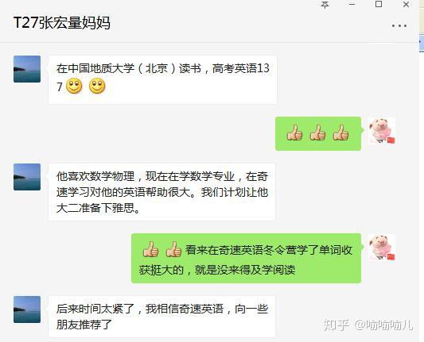Select the 准备下雅思 message bubble
Image resolution: width=424 pixels, height=342 pixels.
[161, 192]
